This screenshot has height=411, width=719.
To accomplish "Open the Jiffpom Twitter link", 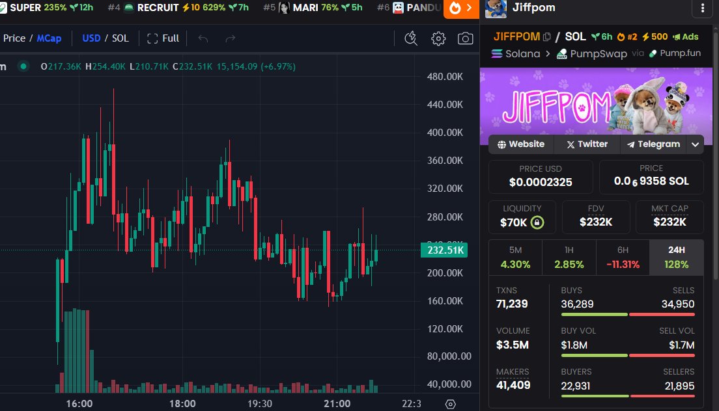I will click(587, 144).
